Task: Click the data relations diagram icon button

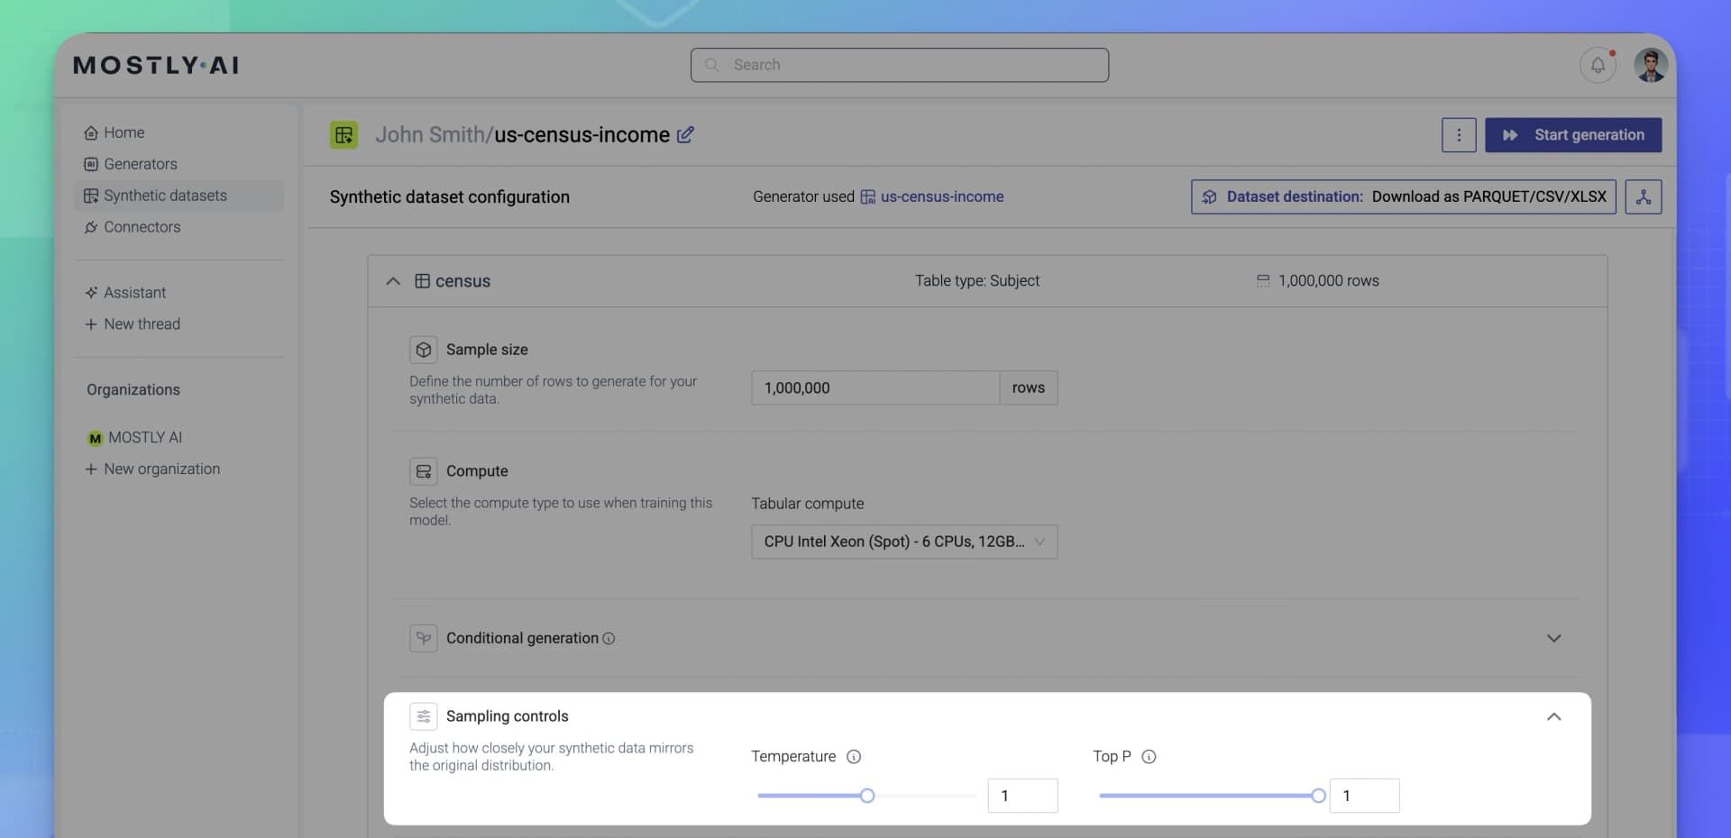Action: point(1643,196)
